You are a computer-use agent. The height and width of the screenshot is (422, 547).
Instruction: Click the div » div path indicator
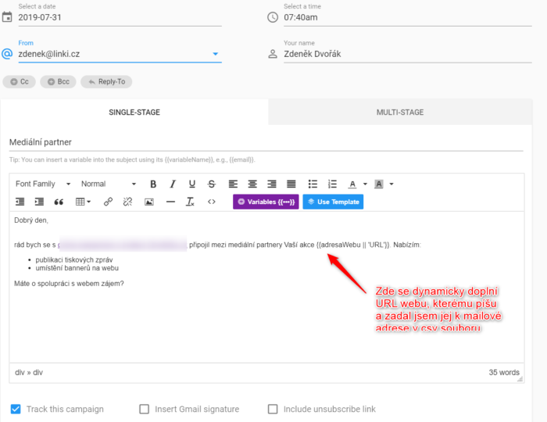click(x=29, y=372)
